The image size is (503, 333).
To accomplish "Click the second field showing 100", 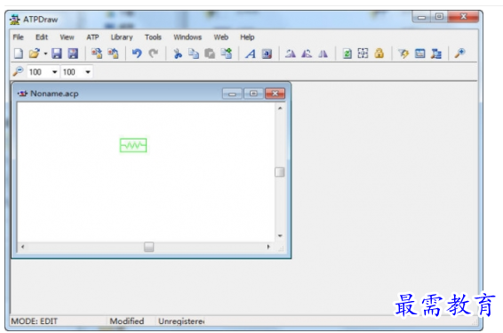I will [73, 72].
